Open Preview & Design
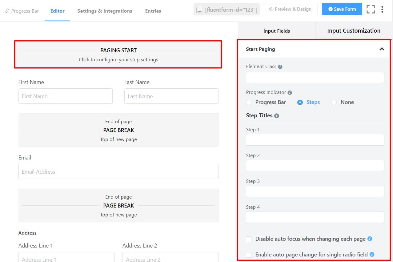Viewport: 393px width, 262px height. point(290,9)
